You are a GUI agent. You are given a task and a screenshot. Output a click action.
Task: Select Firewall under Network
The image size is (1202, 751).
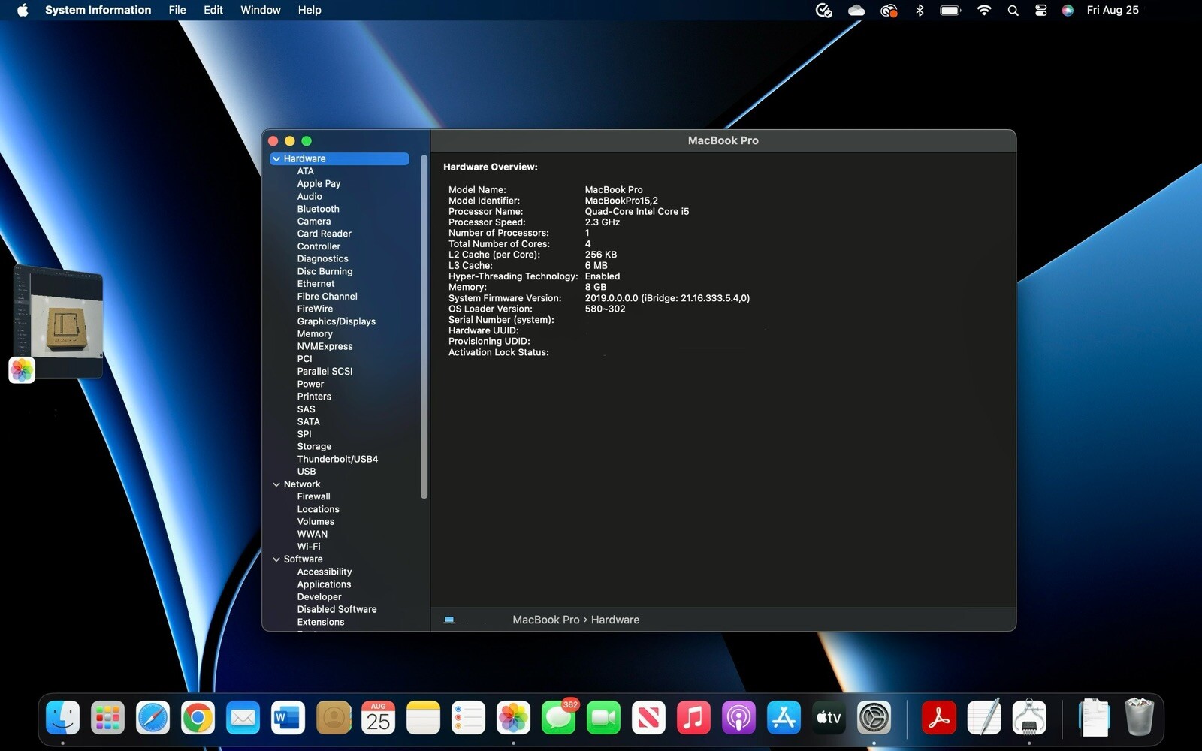pos(313,496)
